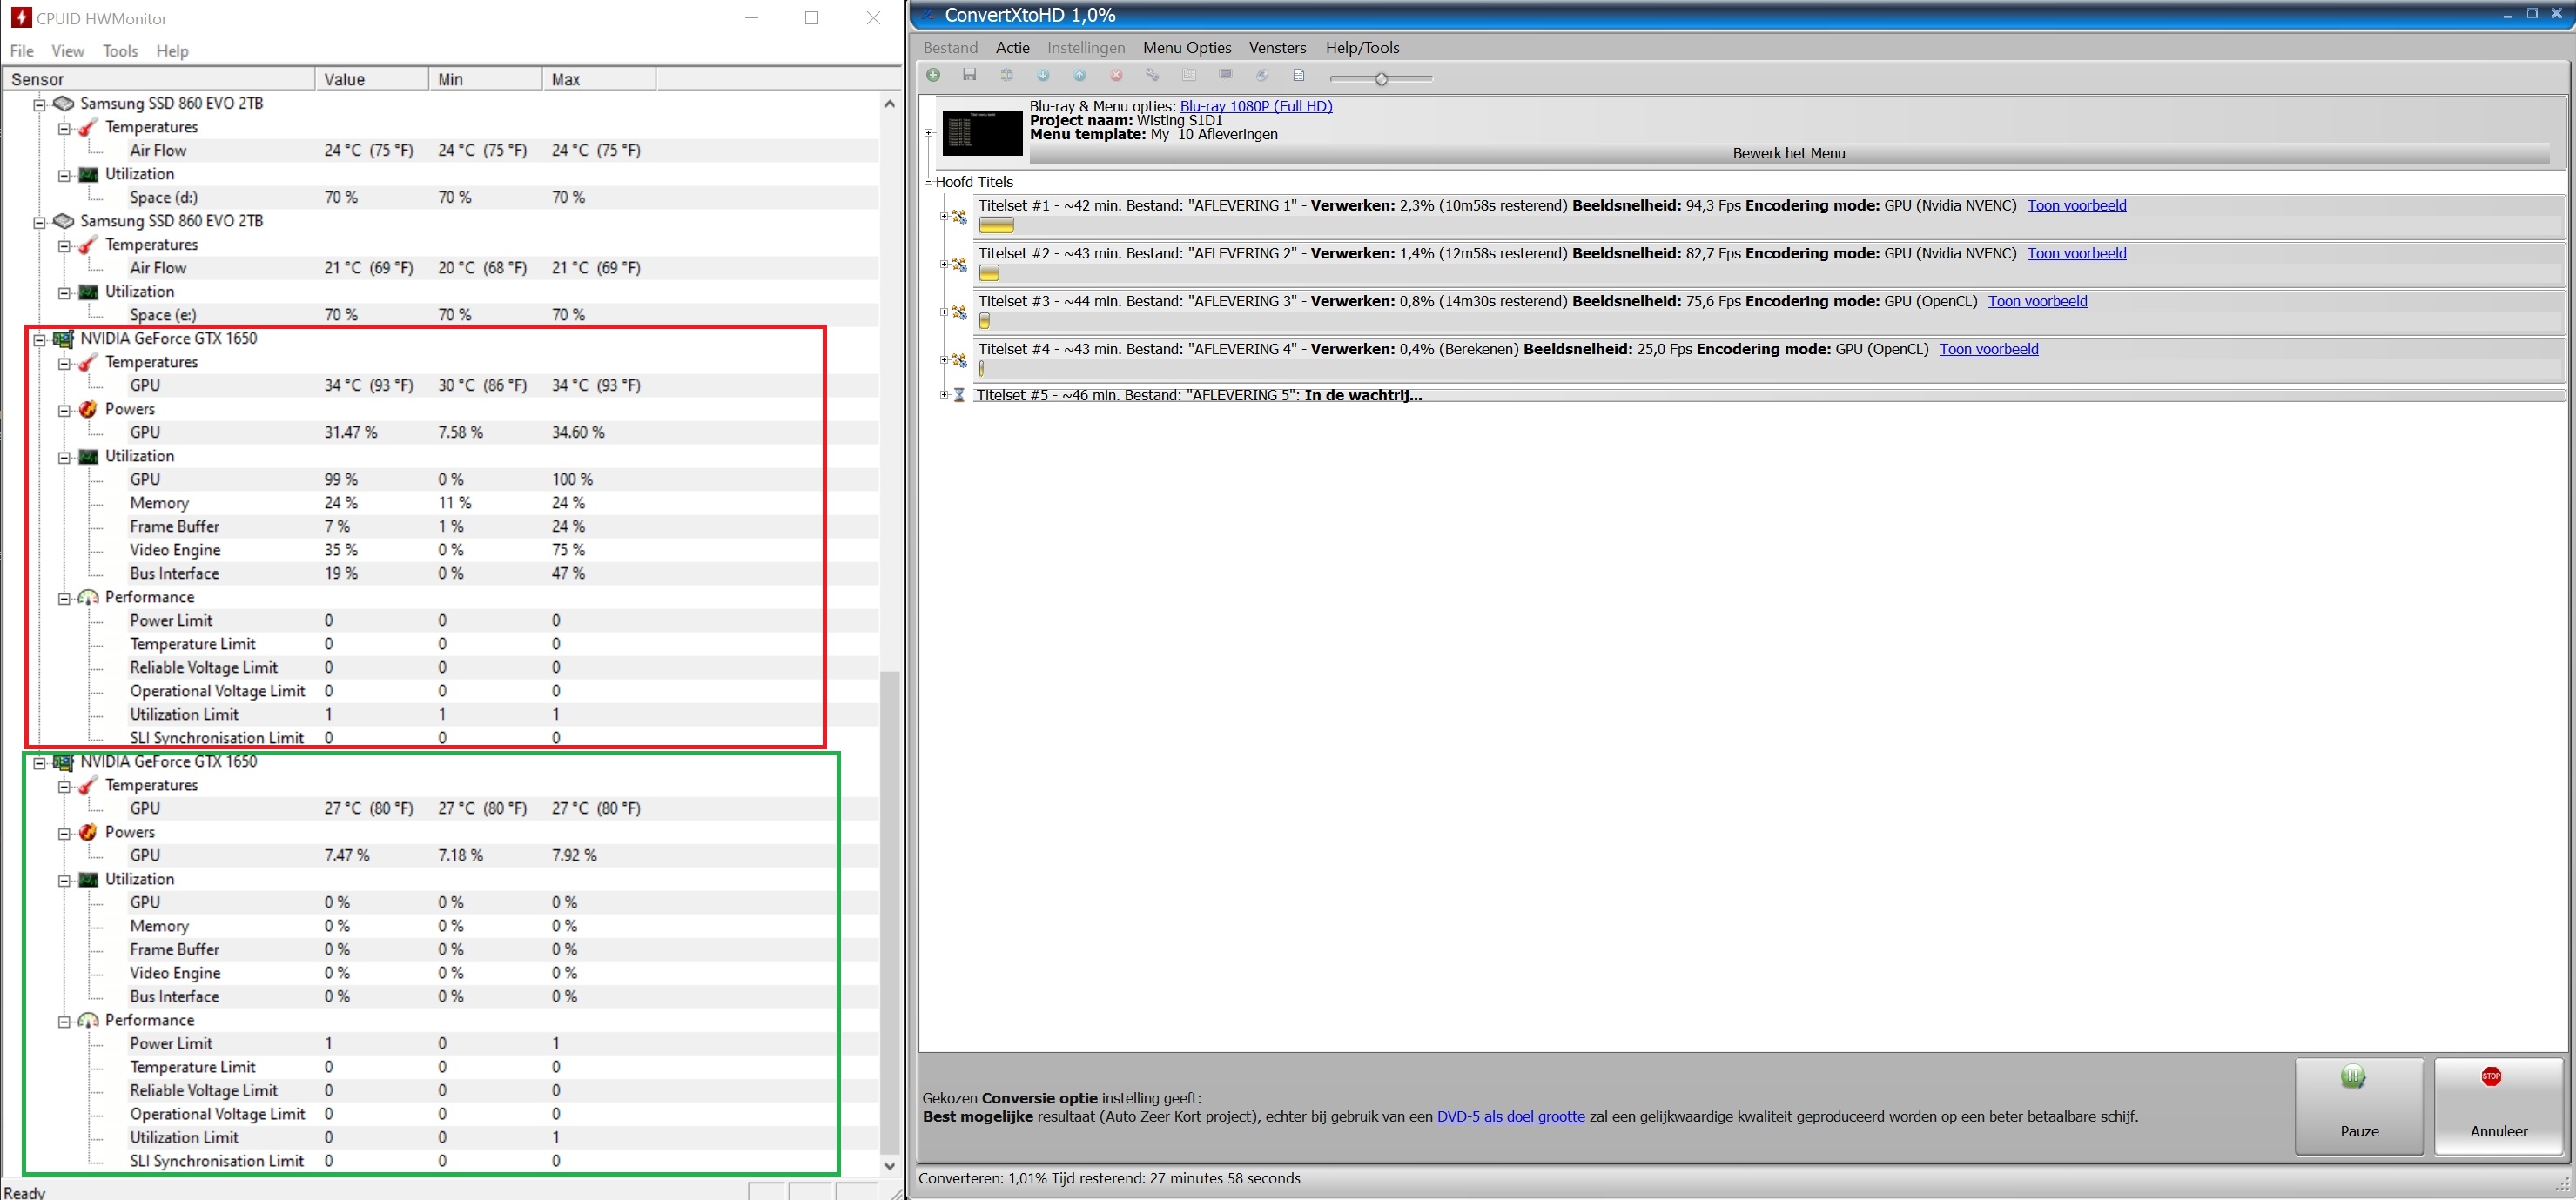Screen dimensions: 2576x1200
Task: Click Toon voorbeeld link for Titelset #1
Action: pos(2077,206)
